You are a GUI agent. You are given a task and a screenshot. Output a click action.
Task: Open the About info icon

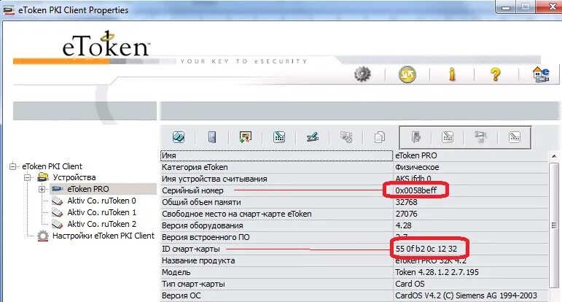(452, 74)
